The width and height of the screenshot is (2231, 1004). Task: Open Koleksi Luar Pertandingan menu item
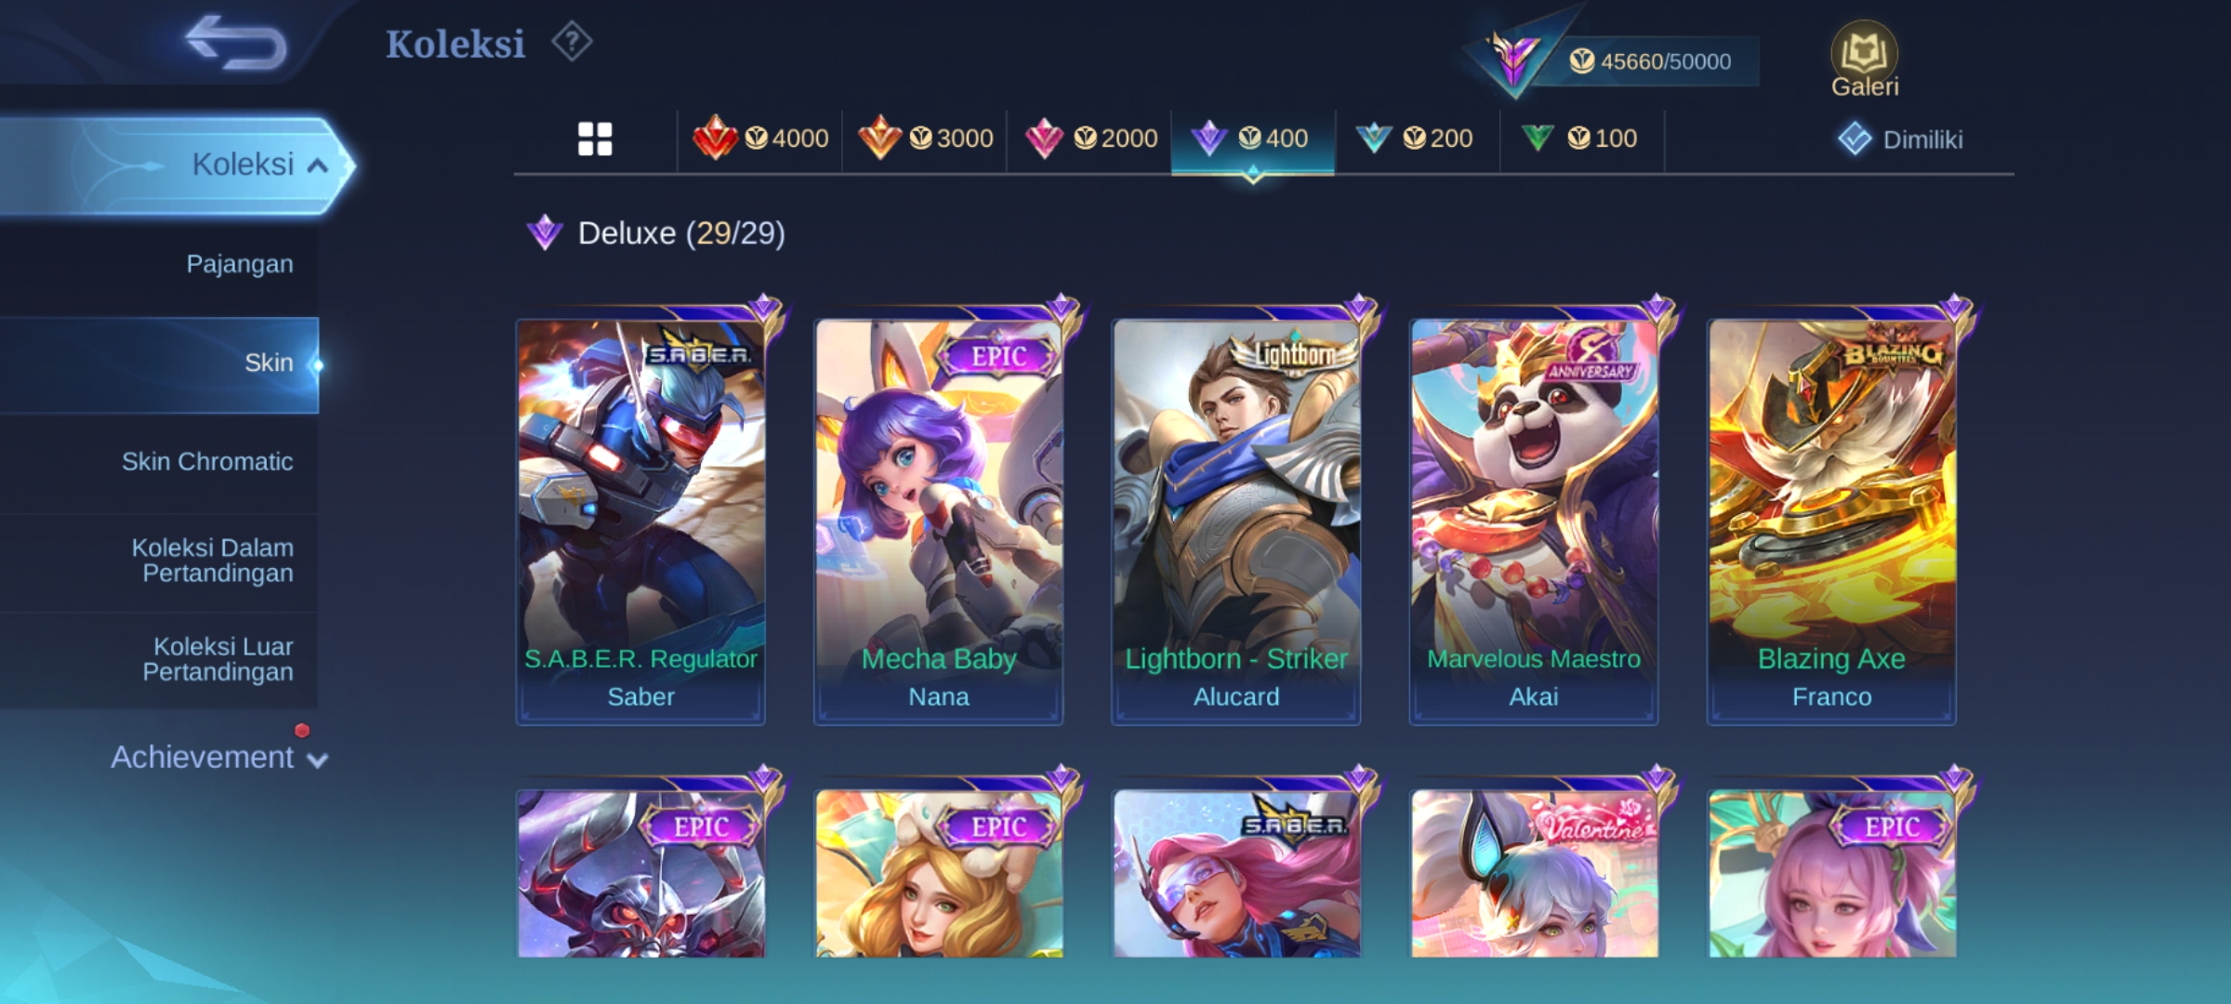pos(159,659)
